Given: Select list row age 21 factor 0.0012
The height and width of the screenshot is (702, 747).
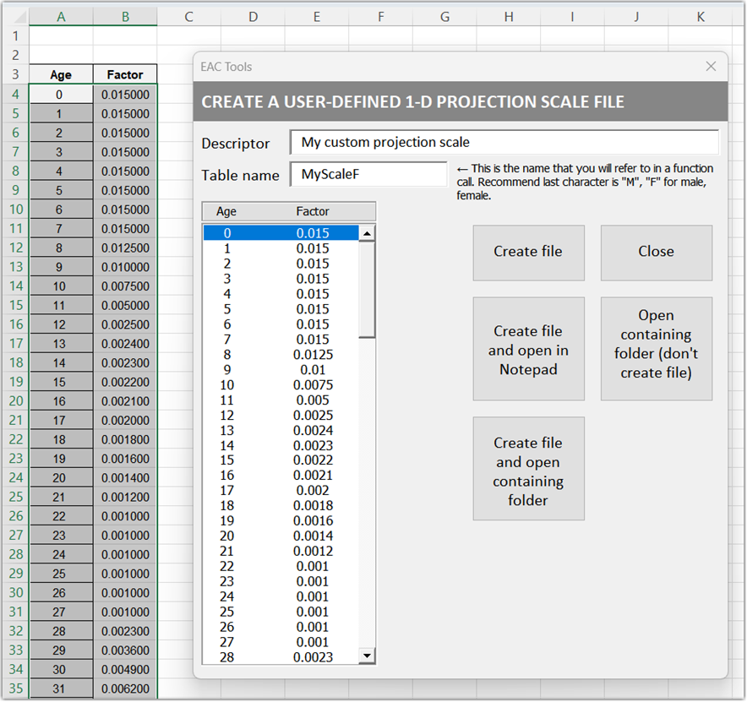Looking at the screenshot, I should tap(281, 552).
